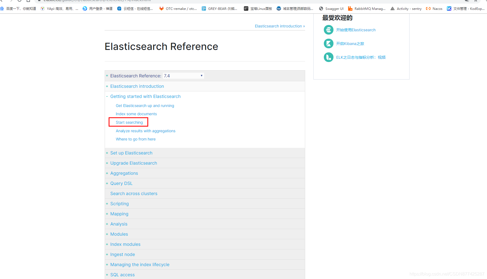Expand the Modules plus toggle
The width and height of the screenshot is (487, 279).
(x=107, y=234)
